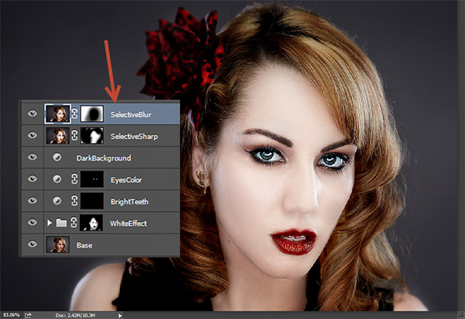
Task: Click the WhiteEffect group folder icon
Action: pyautogui.click(x=61, y=223)
